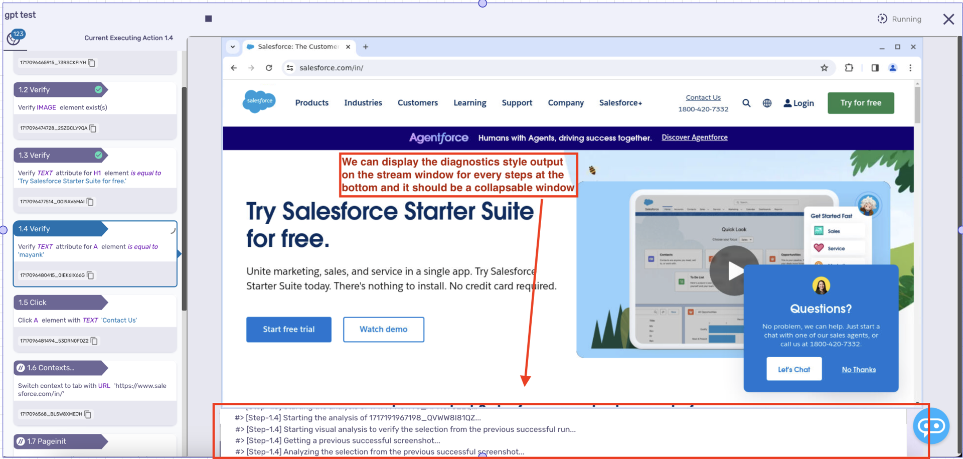Copy the ID 1717096465915_73RSCKFIYH
This screenshot has width=963, height=459.
[x=92, y=63]
